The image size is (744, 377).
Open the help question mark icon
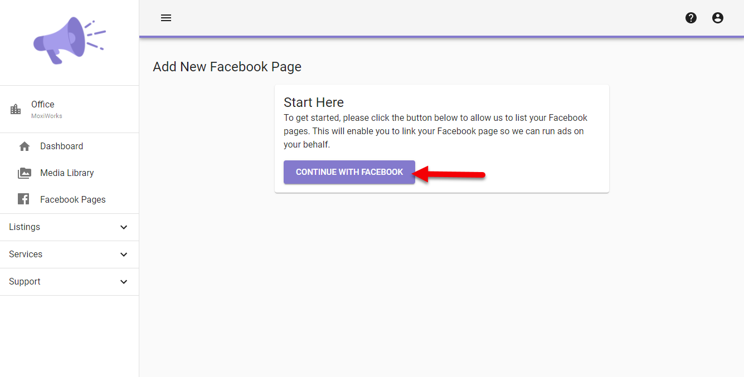[x=691, y=18]
